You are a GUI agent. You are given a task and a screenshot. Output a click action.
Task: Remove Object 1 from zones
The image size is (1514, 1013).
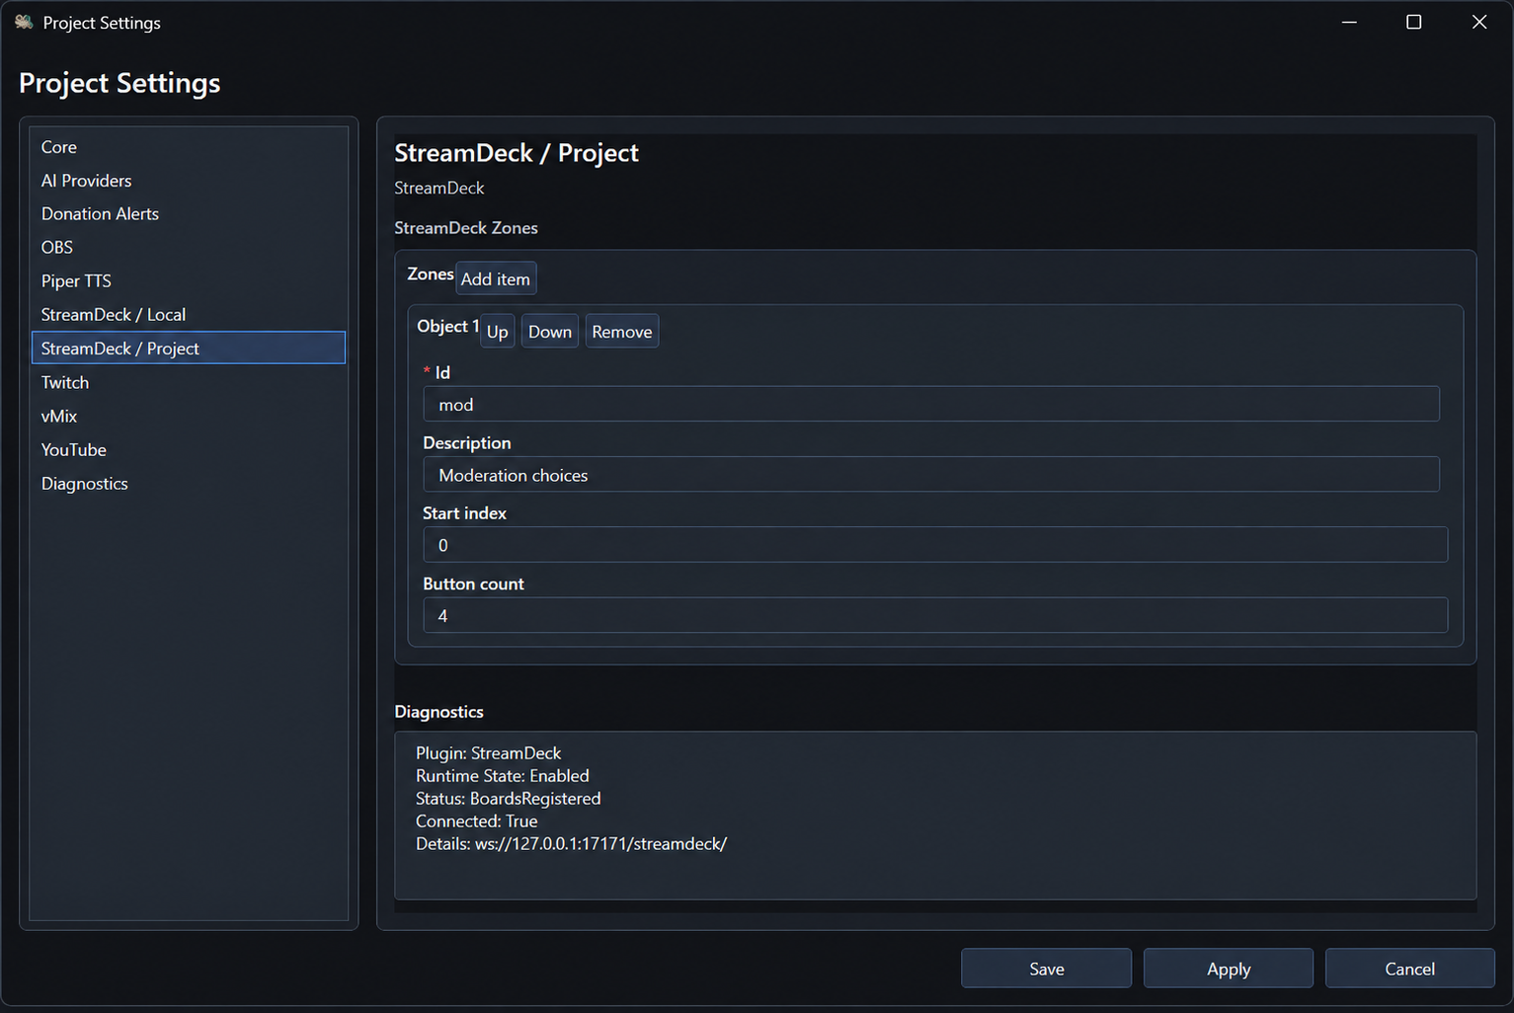pyautogui.click(x=622, y=332)
